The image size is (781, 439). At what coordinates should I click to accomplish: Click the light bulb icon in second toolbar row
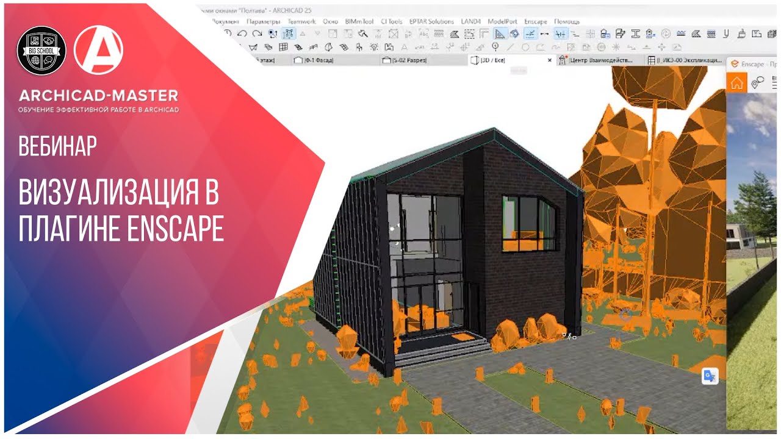(374, 47)
